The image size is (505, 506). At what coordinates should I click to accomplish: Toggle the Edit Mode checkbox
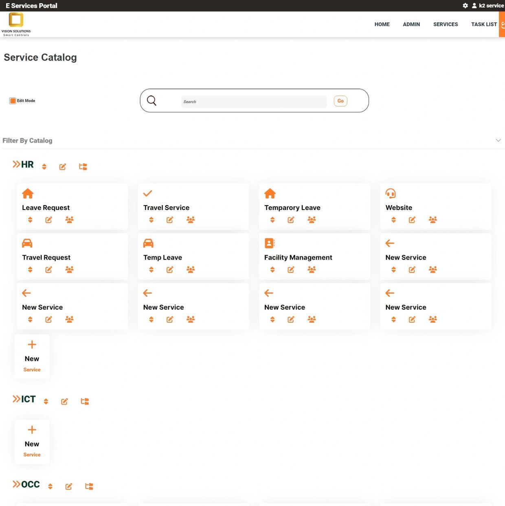(13, 101)
